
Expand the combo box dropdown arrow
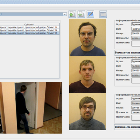click(65, 14)
